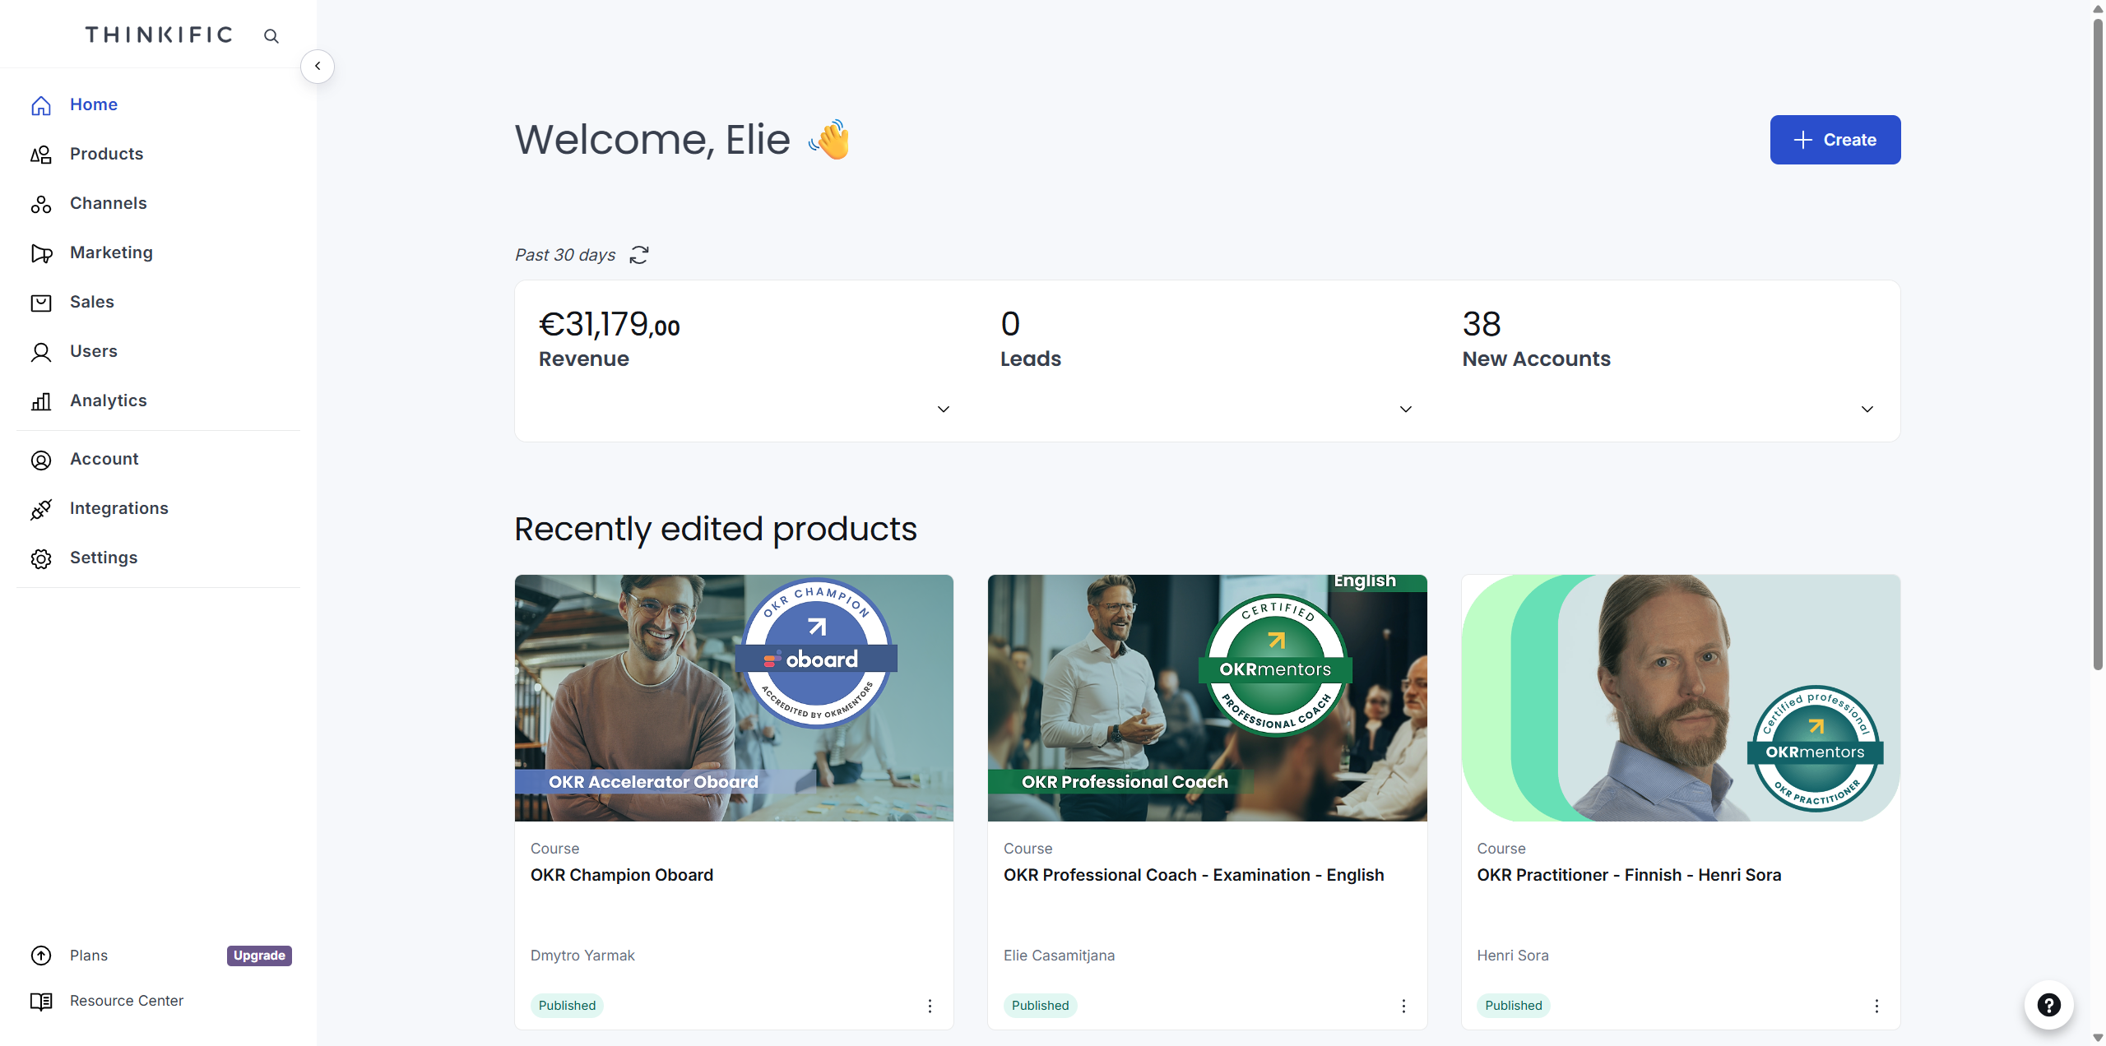
Task: Open the Resource Center link
Action: coord(126,1001)
